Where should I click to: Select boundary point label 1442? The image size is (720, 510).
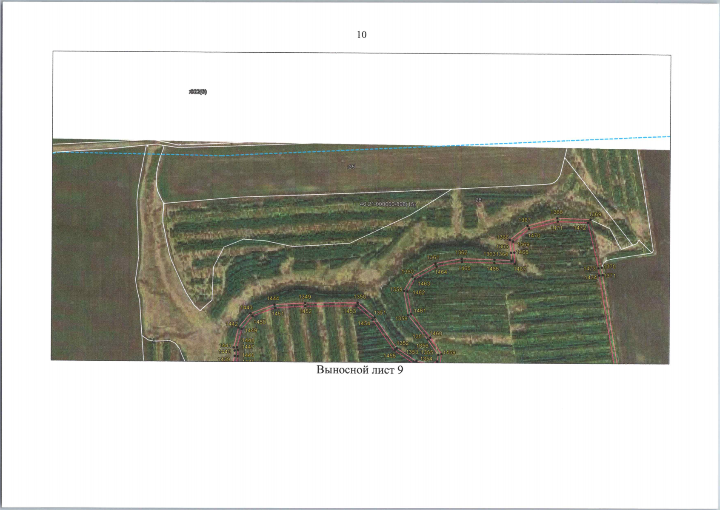[x=232, y=324]
